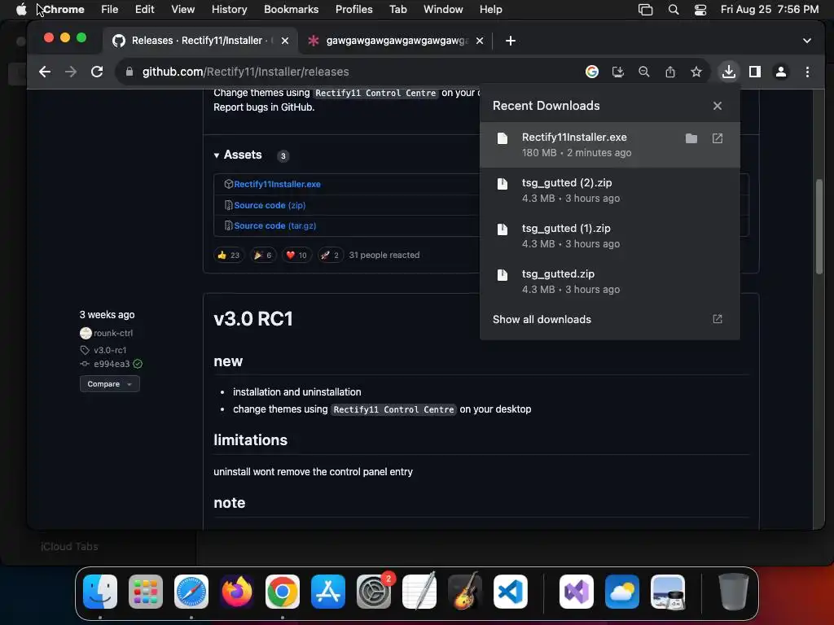The image size is (834, 625).
Task: Toggle the heart reaction
Action: click(296, 255)
